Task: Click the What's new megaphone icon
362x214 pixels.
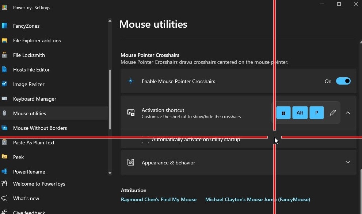Action: pos(4,198)
